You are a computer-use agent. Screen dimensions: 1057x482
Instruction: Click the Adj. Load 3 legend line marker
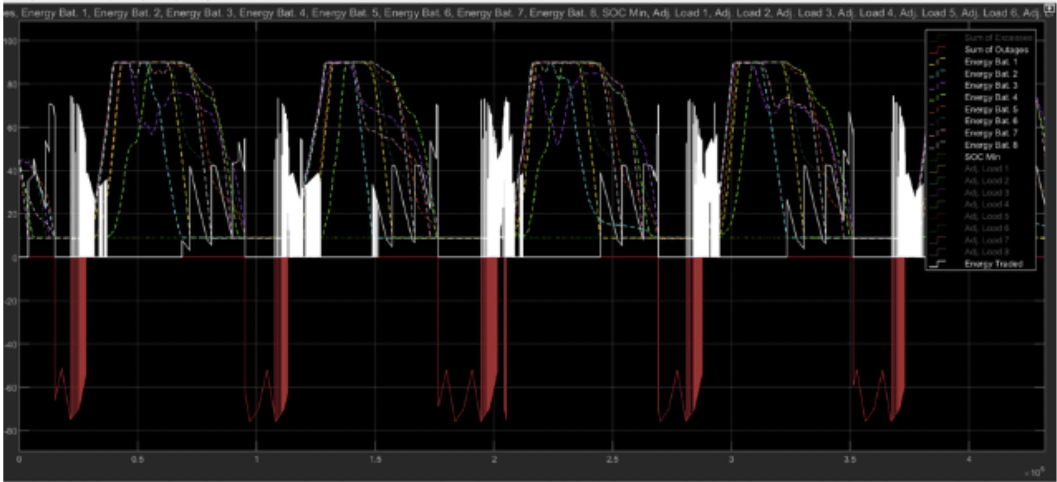(937, 192)
